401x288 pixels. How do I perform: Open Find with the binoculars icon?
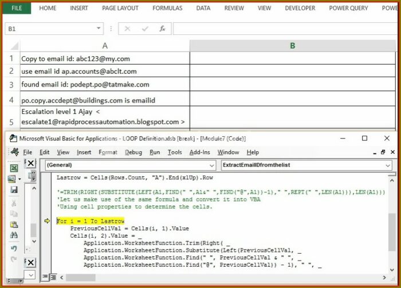coord(14,235)
